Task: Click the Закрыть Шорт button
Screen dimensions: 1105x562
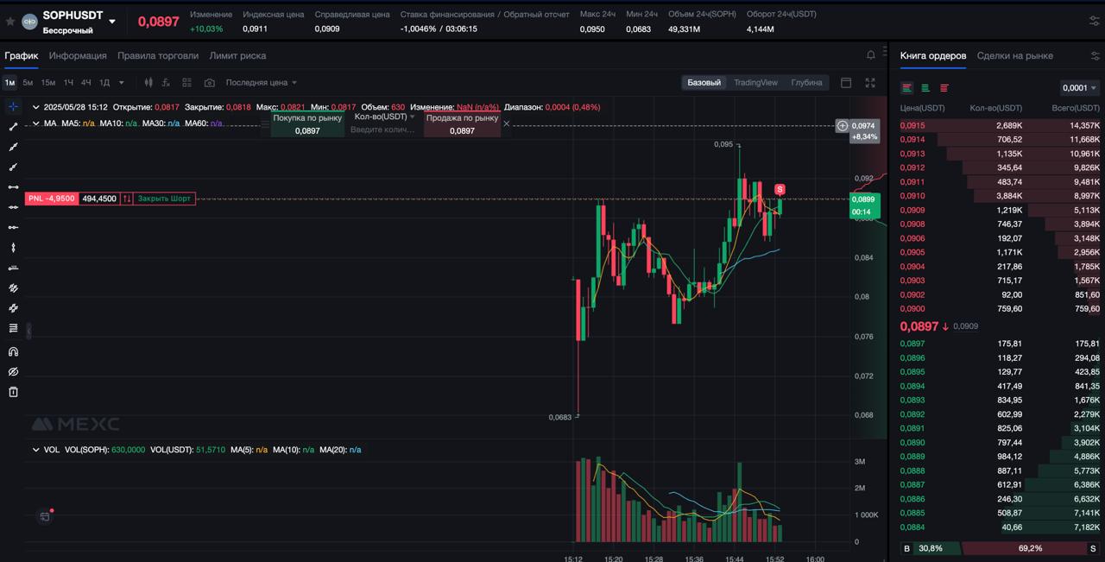Action: (x=164, y=199)
